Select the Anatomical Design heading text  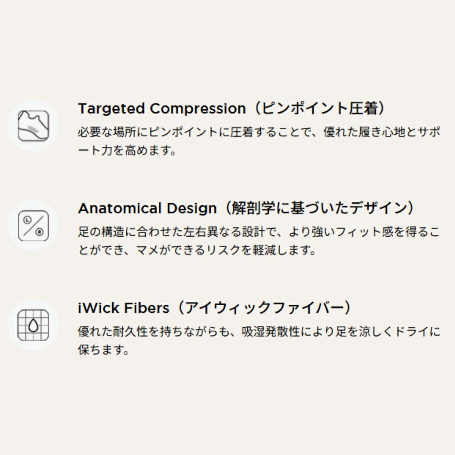pos(147,209)
